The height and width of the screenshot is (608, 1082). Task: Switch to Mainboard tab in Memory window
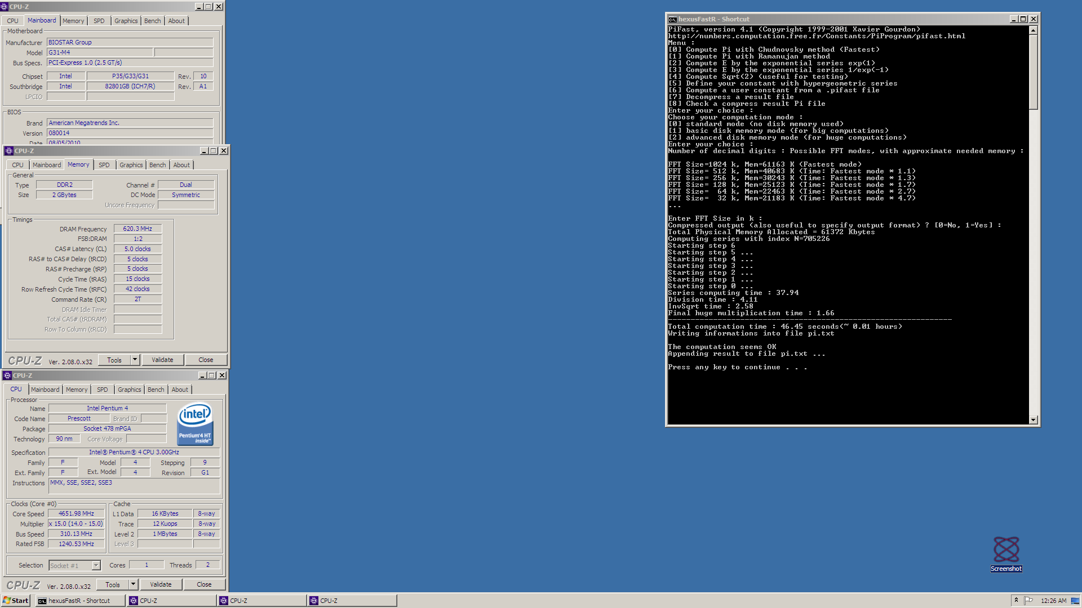[x=47, y=165]
